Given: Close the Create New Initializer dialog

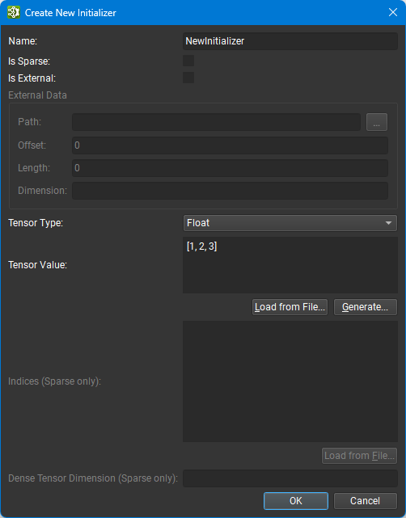Looking at the screenshot, I should click(393, 13).
